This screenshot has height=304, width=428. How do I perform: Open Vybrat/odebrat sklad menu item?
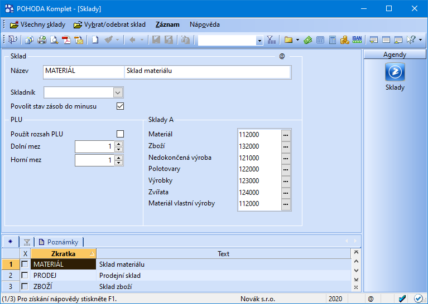click(109, 24)
